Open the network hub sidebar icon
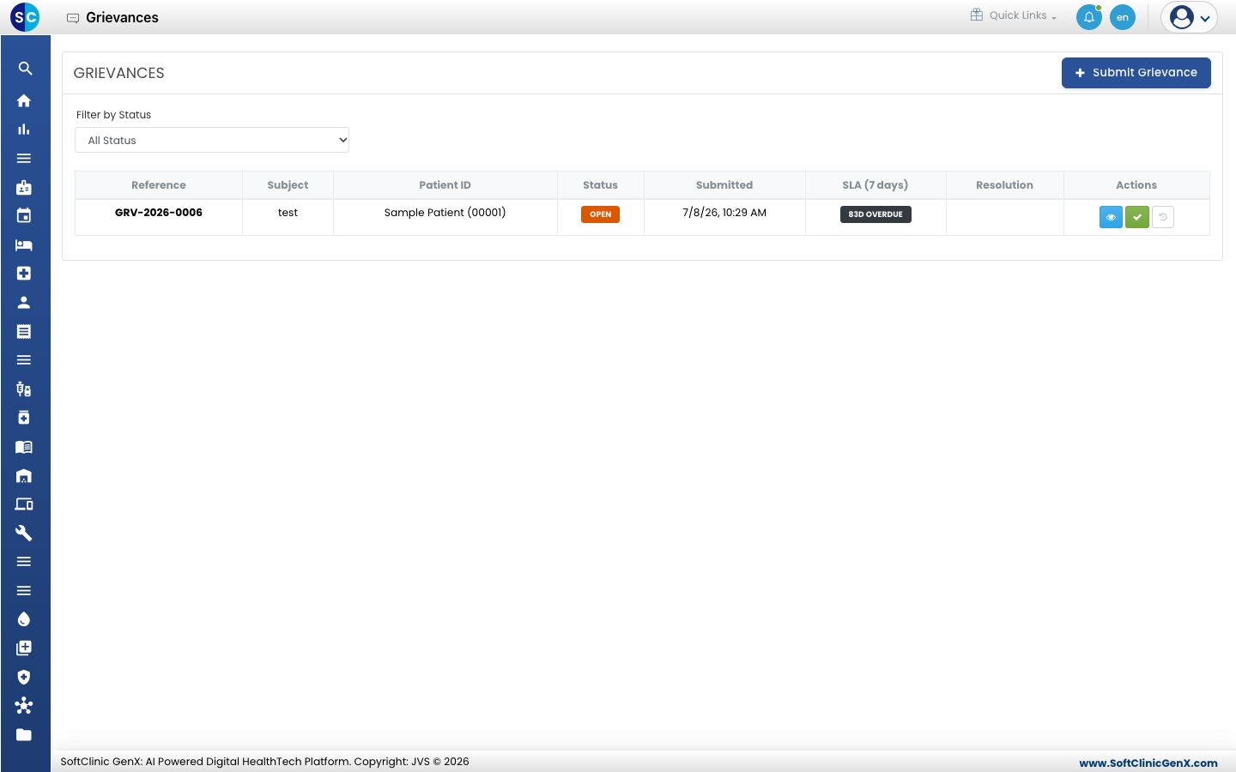 pos(24,706)
